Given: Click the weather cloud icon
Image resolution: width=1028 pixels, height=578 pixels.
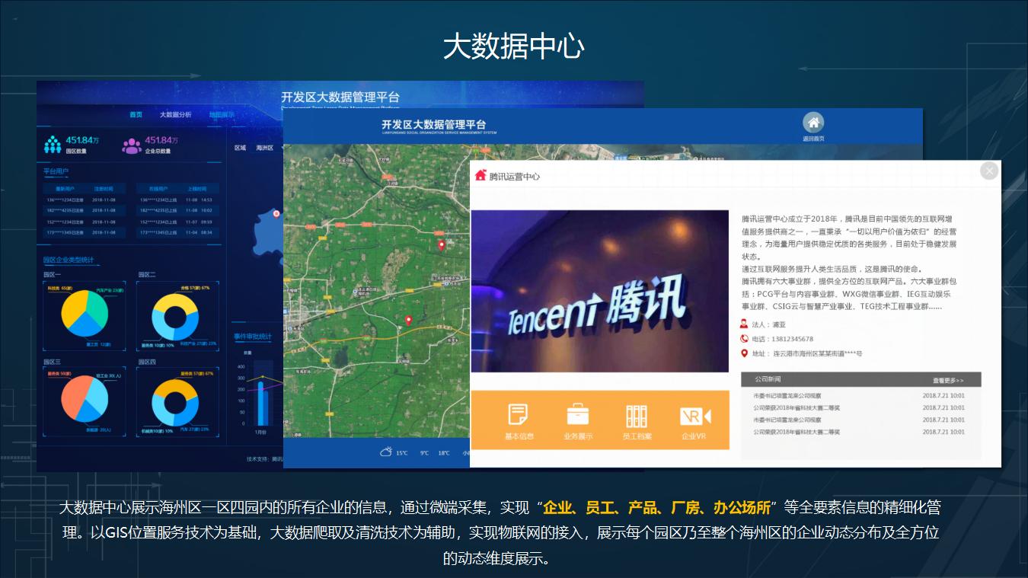Looking at the screenshot, I should (386, 452).
